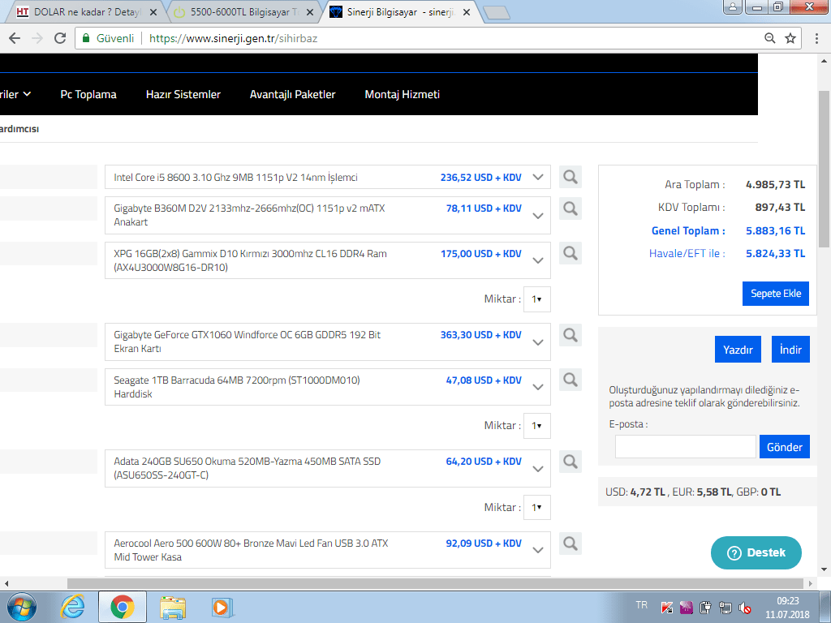
Task: Click muted volume tray icon
Action: (745, 608)
